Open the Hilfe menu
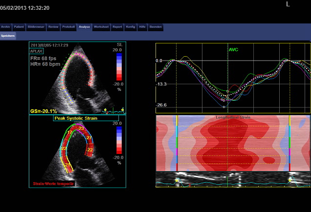311x212 pixels. pyautogui.click(x=142, y=27)
